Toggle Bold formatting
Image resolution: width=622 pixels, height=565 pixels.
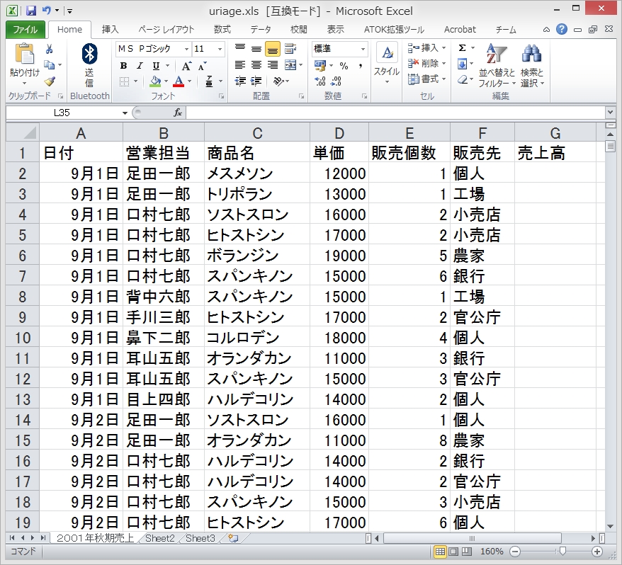point(123,67)
